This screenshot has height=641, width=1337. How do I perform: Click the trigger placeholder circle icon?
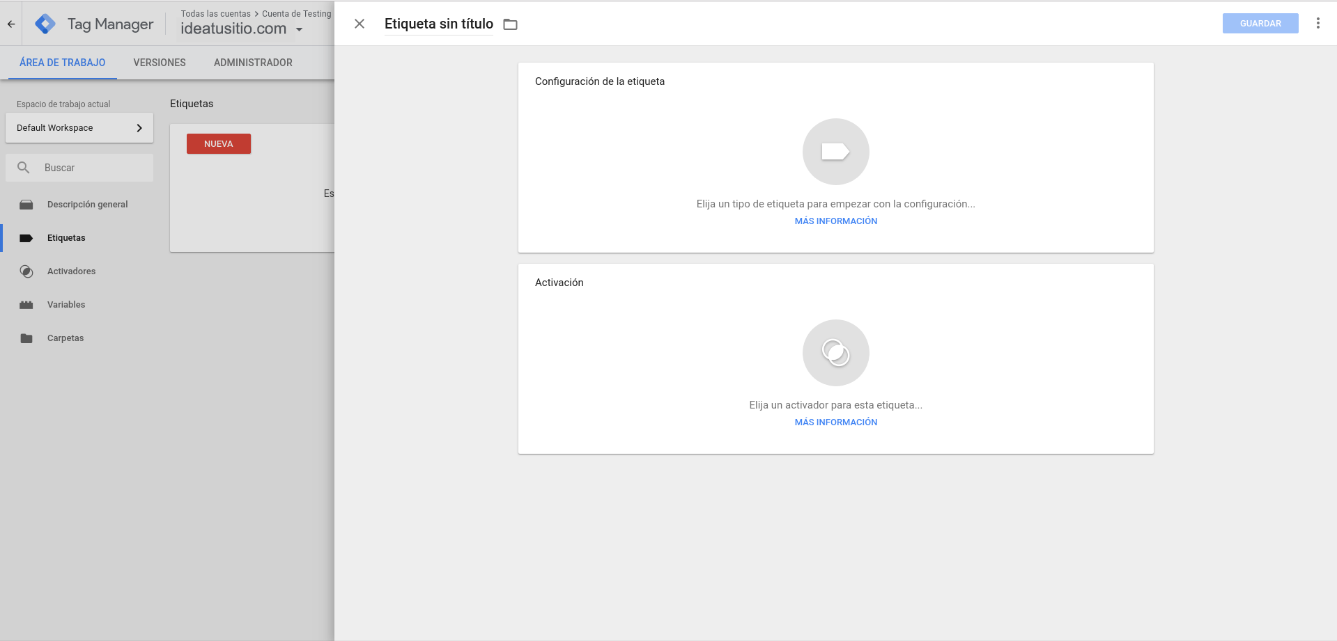click(835, 353)
